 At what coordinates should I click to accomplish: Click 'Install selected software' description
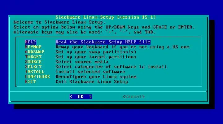pyautogui.click(x=90, y=72)
